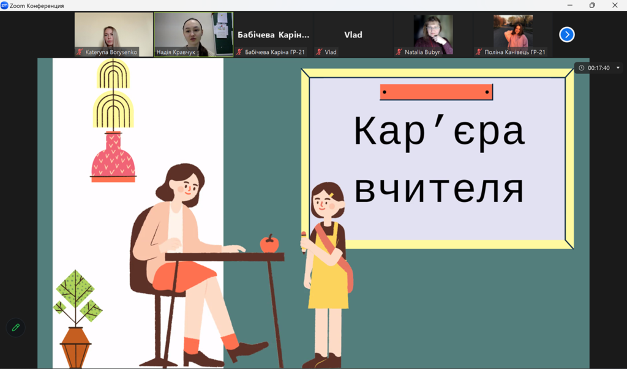Click the muted mic icon beside Надія Кравчук
The width and height of the screenshot is (627, 369).
[157, 52]
